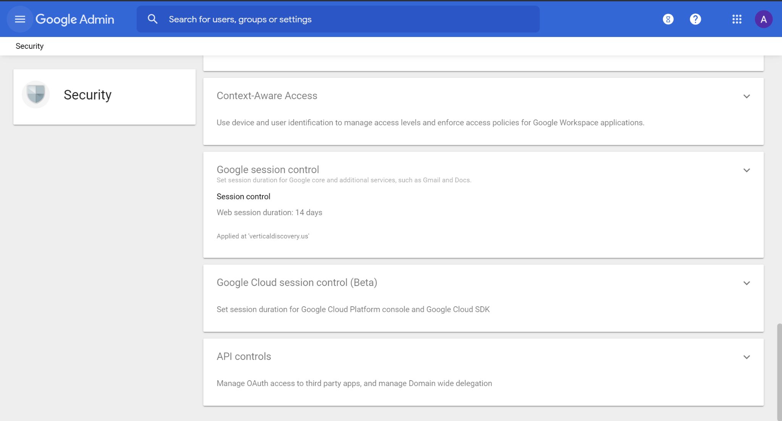
Task: Expand the Context-Aware Access chevron
Action: coord(746,96)
